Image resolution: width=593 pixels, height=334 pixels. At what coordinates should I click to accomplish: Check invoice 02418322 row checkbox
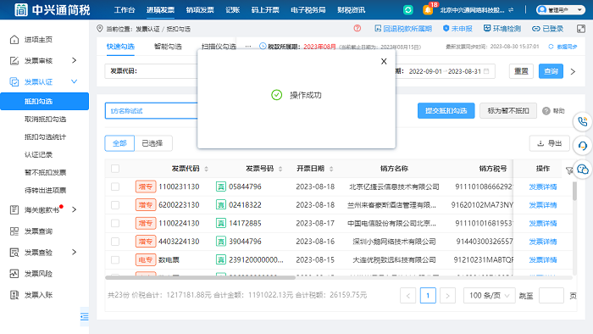(115, 205)
